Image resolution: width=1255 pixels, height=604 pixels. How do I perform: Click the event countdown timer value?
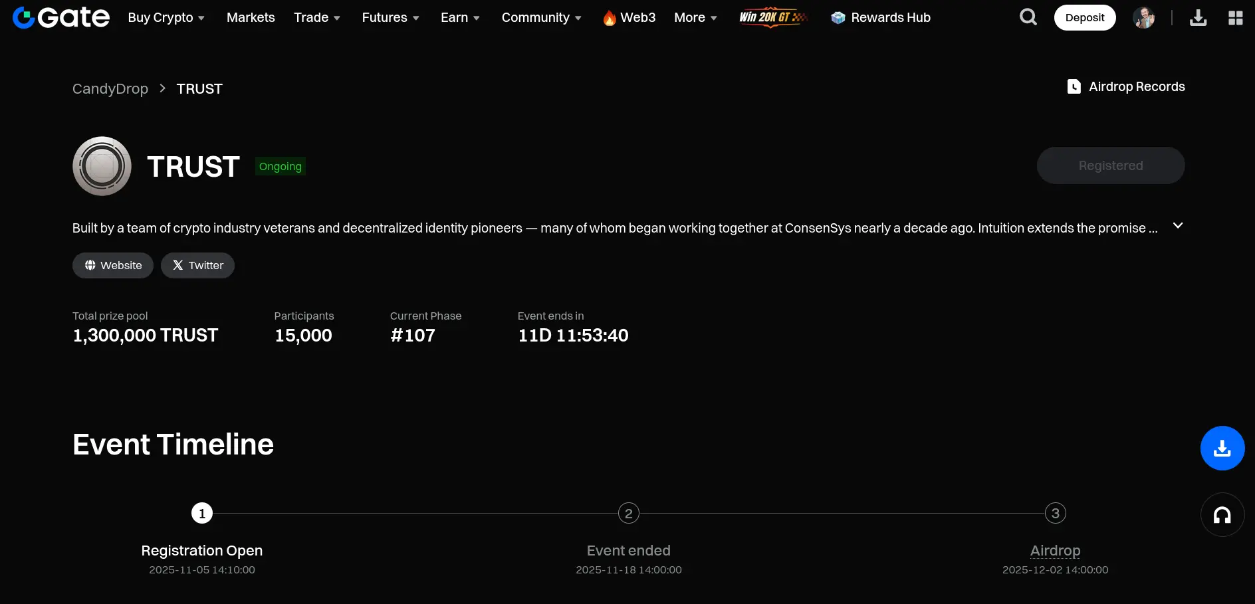[573, 336]
